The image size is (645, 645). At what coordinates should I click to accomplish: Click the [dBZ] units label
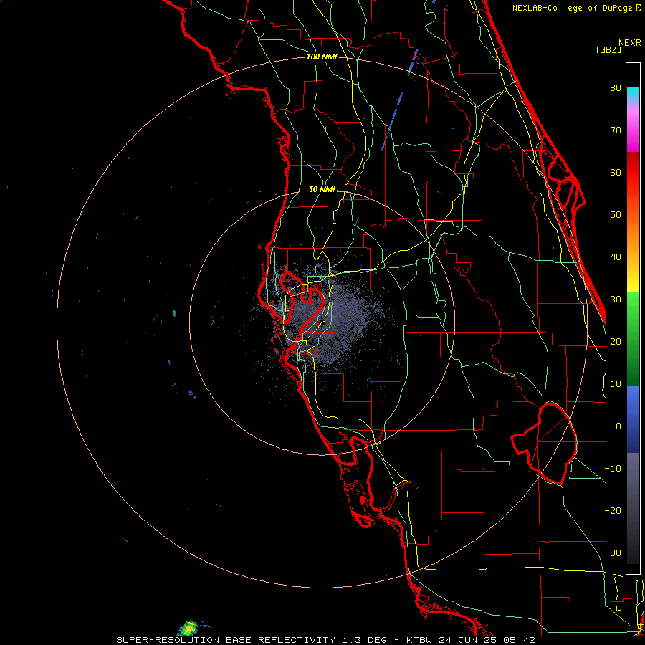tap(608, 49)
